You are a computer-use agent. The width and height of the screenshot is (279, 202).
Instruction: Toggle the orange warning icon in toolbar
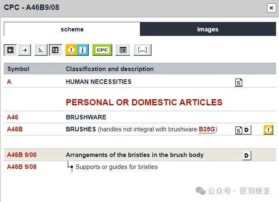(71, 50)
